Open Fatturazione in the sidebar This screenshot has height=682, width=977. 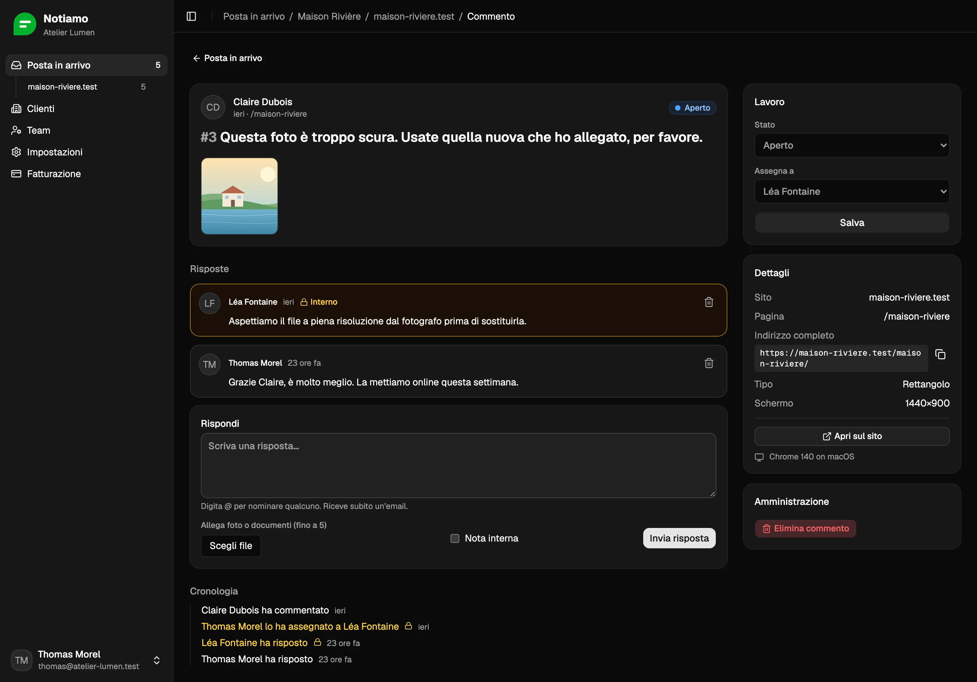point(87,174)
